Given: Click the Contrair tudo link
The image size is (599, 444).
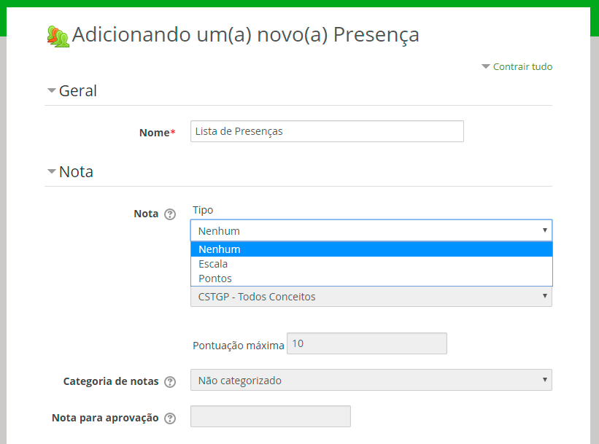Looking at the screenshot, I should [x=522, y=67].
